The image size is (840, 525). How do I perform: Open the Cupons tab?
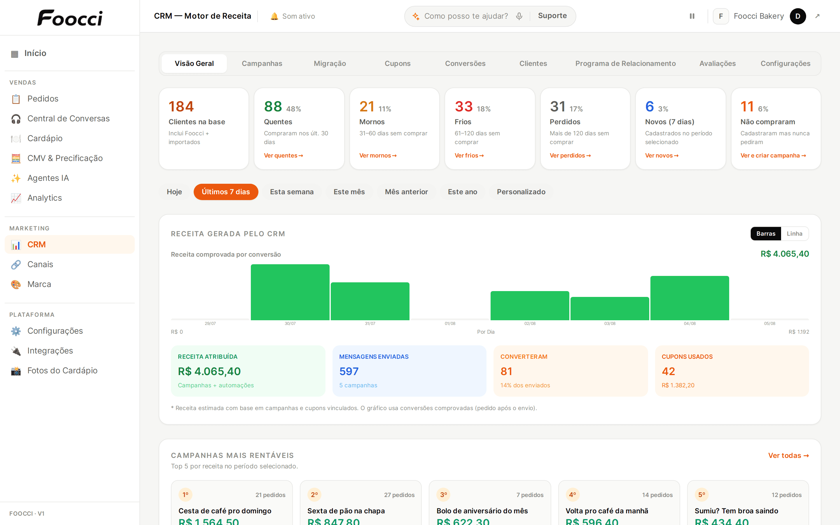point(398,64)
